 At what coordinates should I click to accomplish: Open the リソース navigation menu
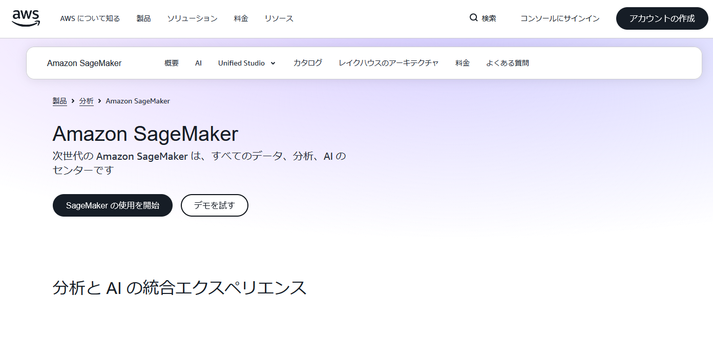coord(279,18)
